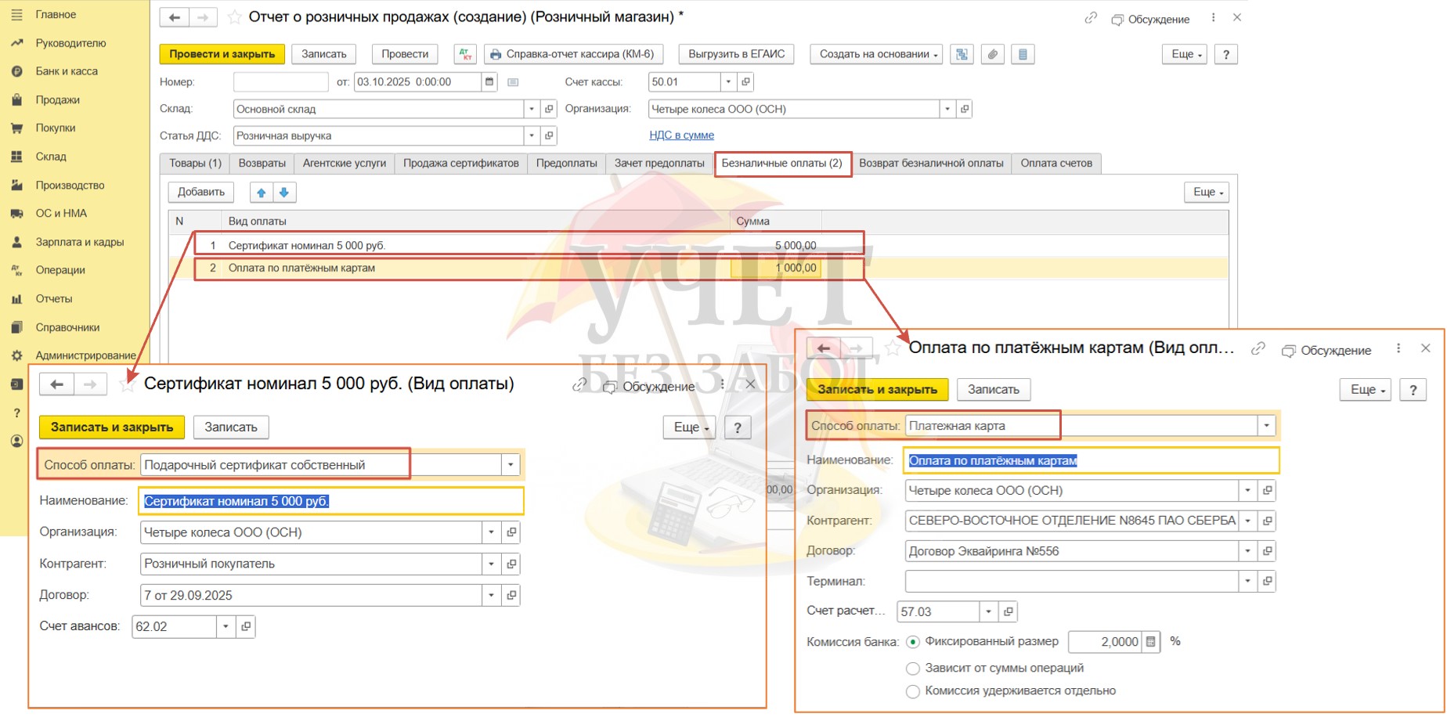Screen dimensions: 1447x721
Task: Click back arrow in report header
Action: tap(175, 17)
